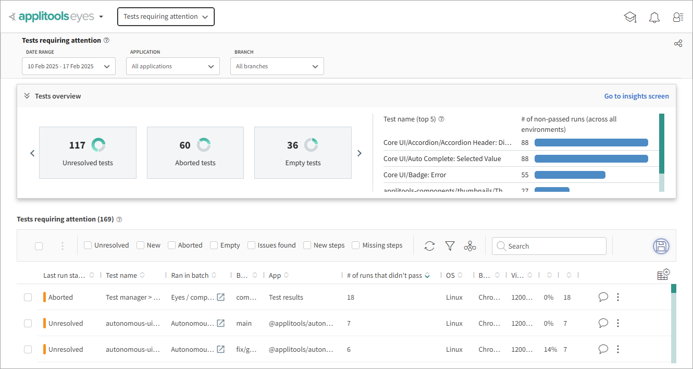Open the user account menu icon
This screenshot has height=369, width=693.
(x=678, y=17)
